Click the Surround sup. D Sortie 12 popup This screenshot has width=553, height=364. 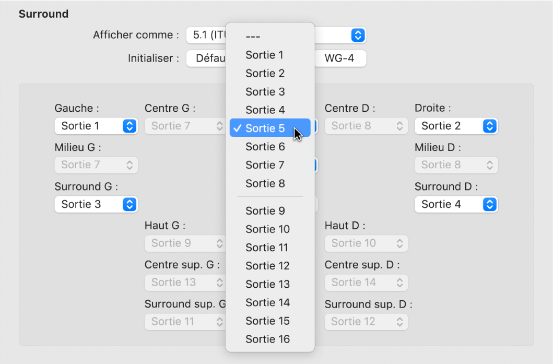coord(366,322)
